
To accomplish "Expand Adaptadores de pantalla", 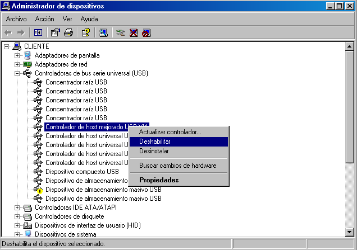I will (17, 55).
